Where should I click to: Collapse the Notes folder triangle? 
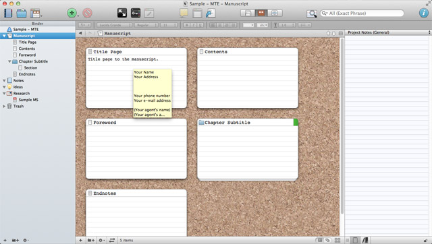[4, 81]
